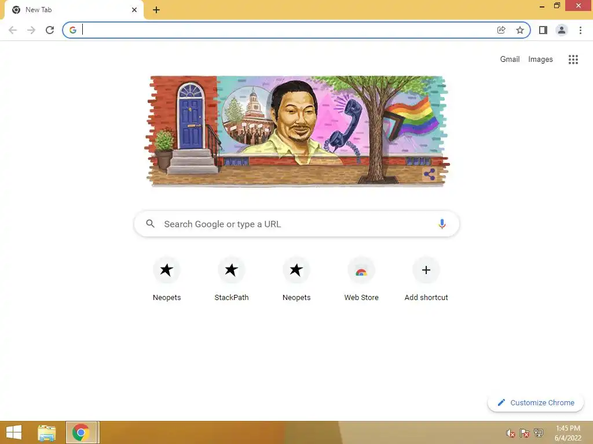Click the magnifier icon in search box

click(x=150, y=224)
